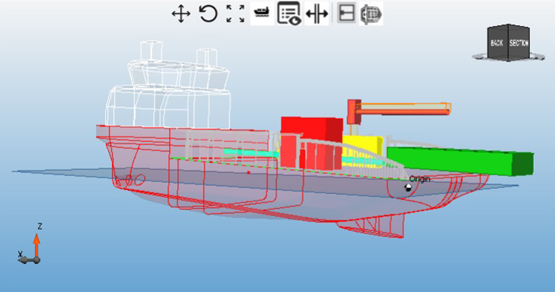Select the green cargo block on stern
Screen dimensions: 555x292
pyautogui.click(x=459, y=160)
